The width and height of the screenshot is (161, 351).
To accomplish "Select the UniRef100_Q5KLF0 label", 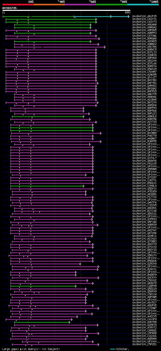I will (144, 255).
